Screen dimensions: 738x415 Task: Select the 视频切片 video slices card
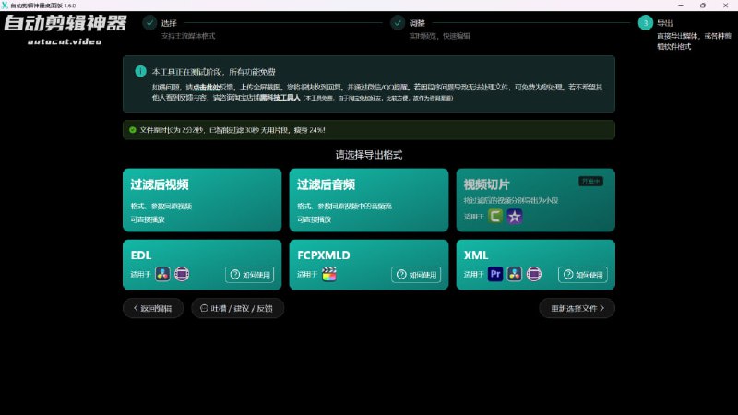coord(535,200)
